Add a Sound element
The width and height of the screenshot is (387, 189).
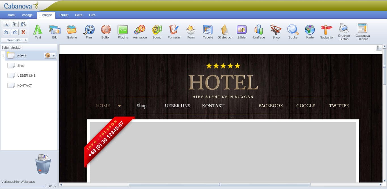[x=157, y=32]
